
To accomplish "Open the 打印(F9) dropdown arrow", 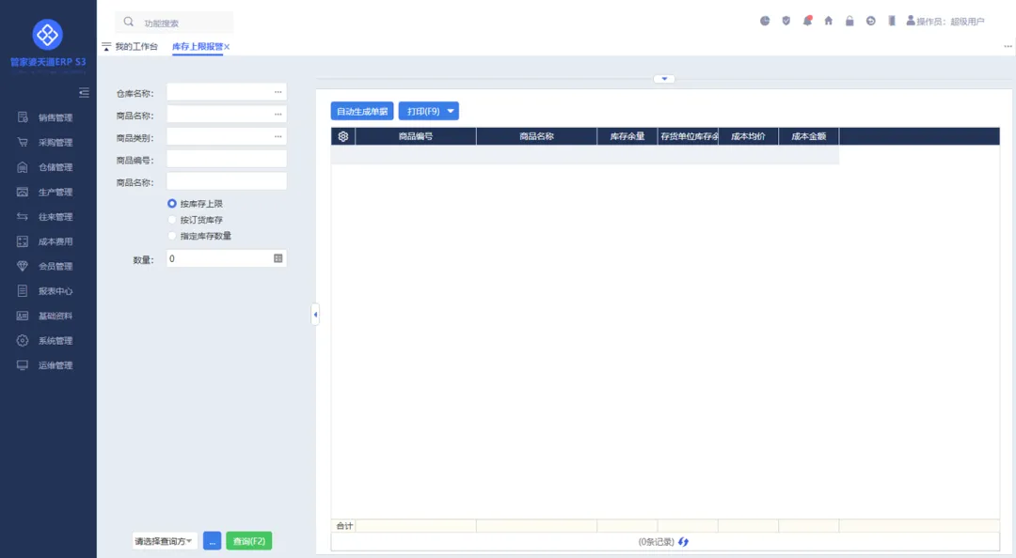I will pos(451,111).
